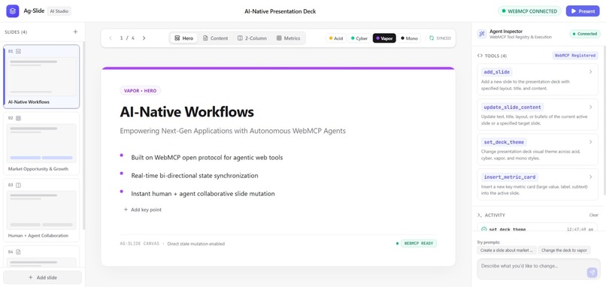Click the WEBMCP READY badge on slide
The width and height of the screenshot is (606, 287).
coord(419,243)
